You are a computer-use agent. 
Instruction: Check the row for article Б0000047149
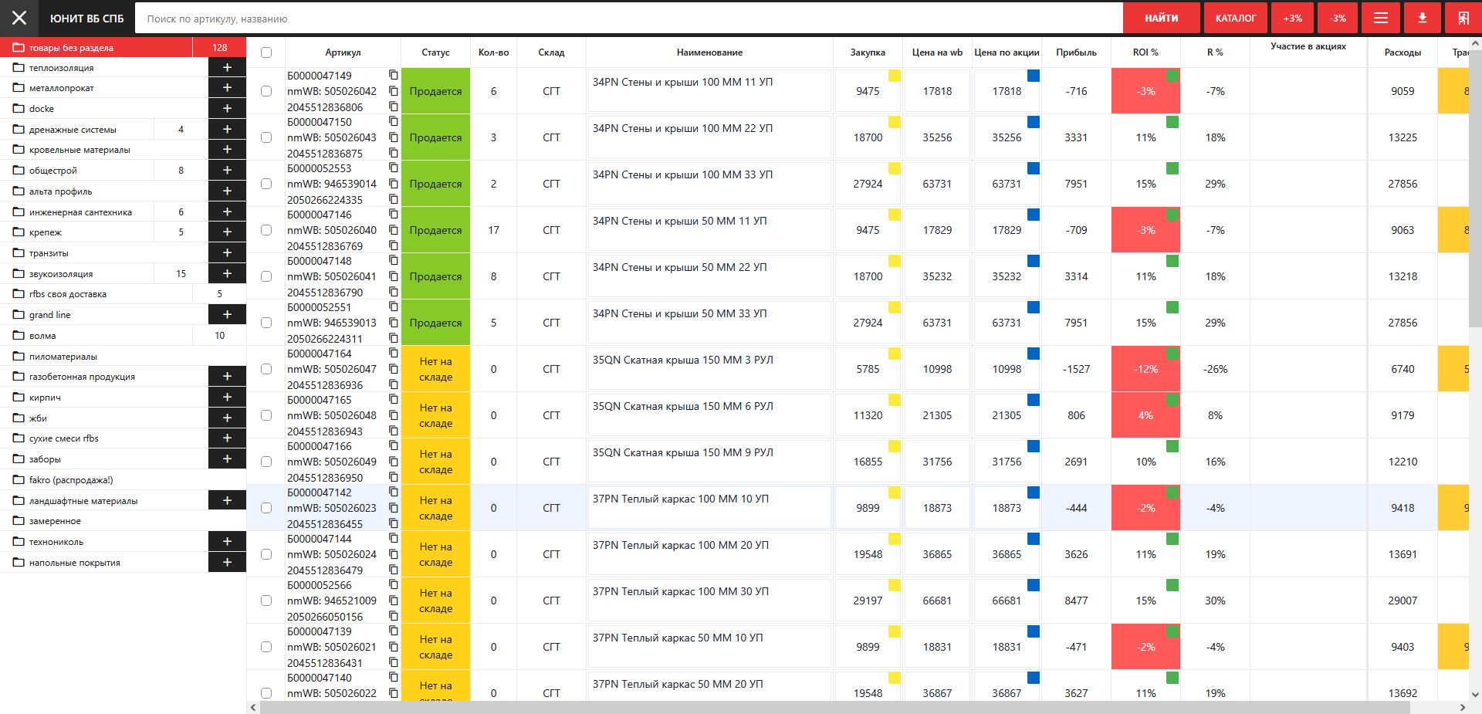tap(266, 91)
